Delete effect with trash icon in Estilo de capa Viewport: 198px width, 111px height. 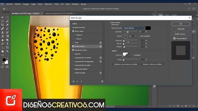point(102,81)
